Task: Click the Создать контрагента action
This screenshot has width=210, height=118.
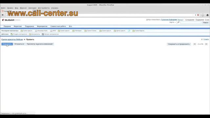Action: click(x=20, y=34)
